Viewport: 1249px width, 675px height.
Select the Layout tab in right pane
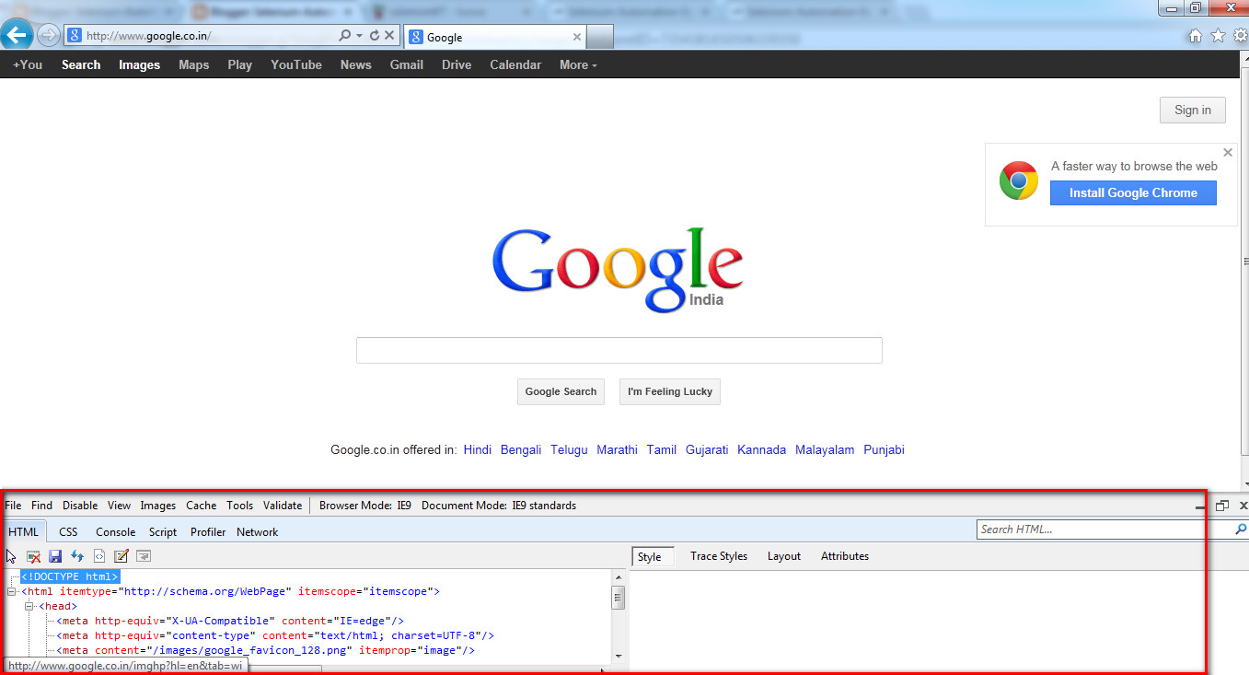pyautogui.click(x=784, y=556)
